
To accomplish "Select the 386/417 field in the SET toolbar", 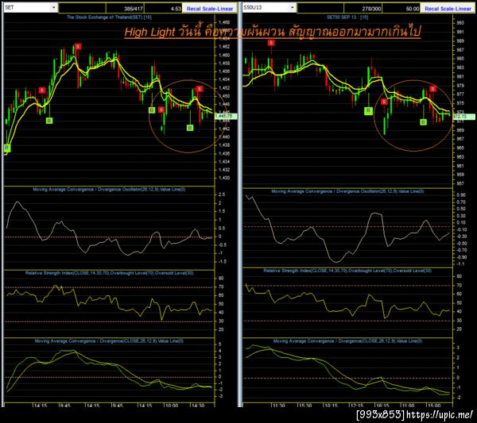I will pos(125,9).
